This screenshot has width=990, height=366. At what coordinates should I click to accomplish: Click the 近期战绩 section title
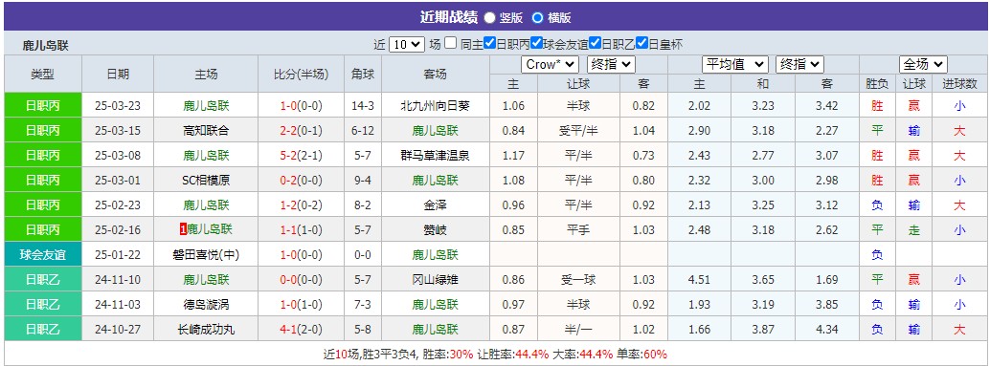tap(448, 17)
